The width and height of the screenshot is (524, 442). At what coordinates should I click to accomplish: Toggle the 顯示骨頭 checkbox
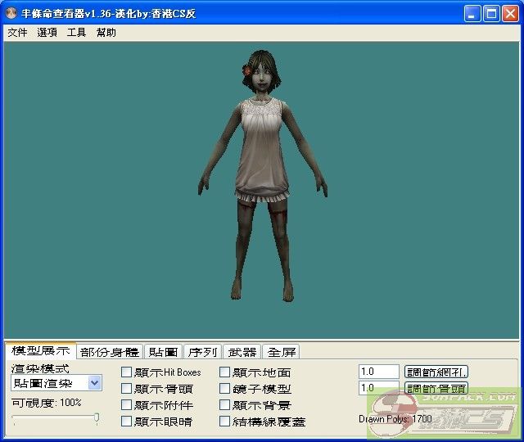click(126, 389)
